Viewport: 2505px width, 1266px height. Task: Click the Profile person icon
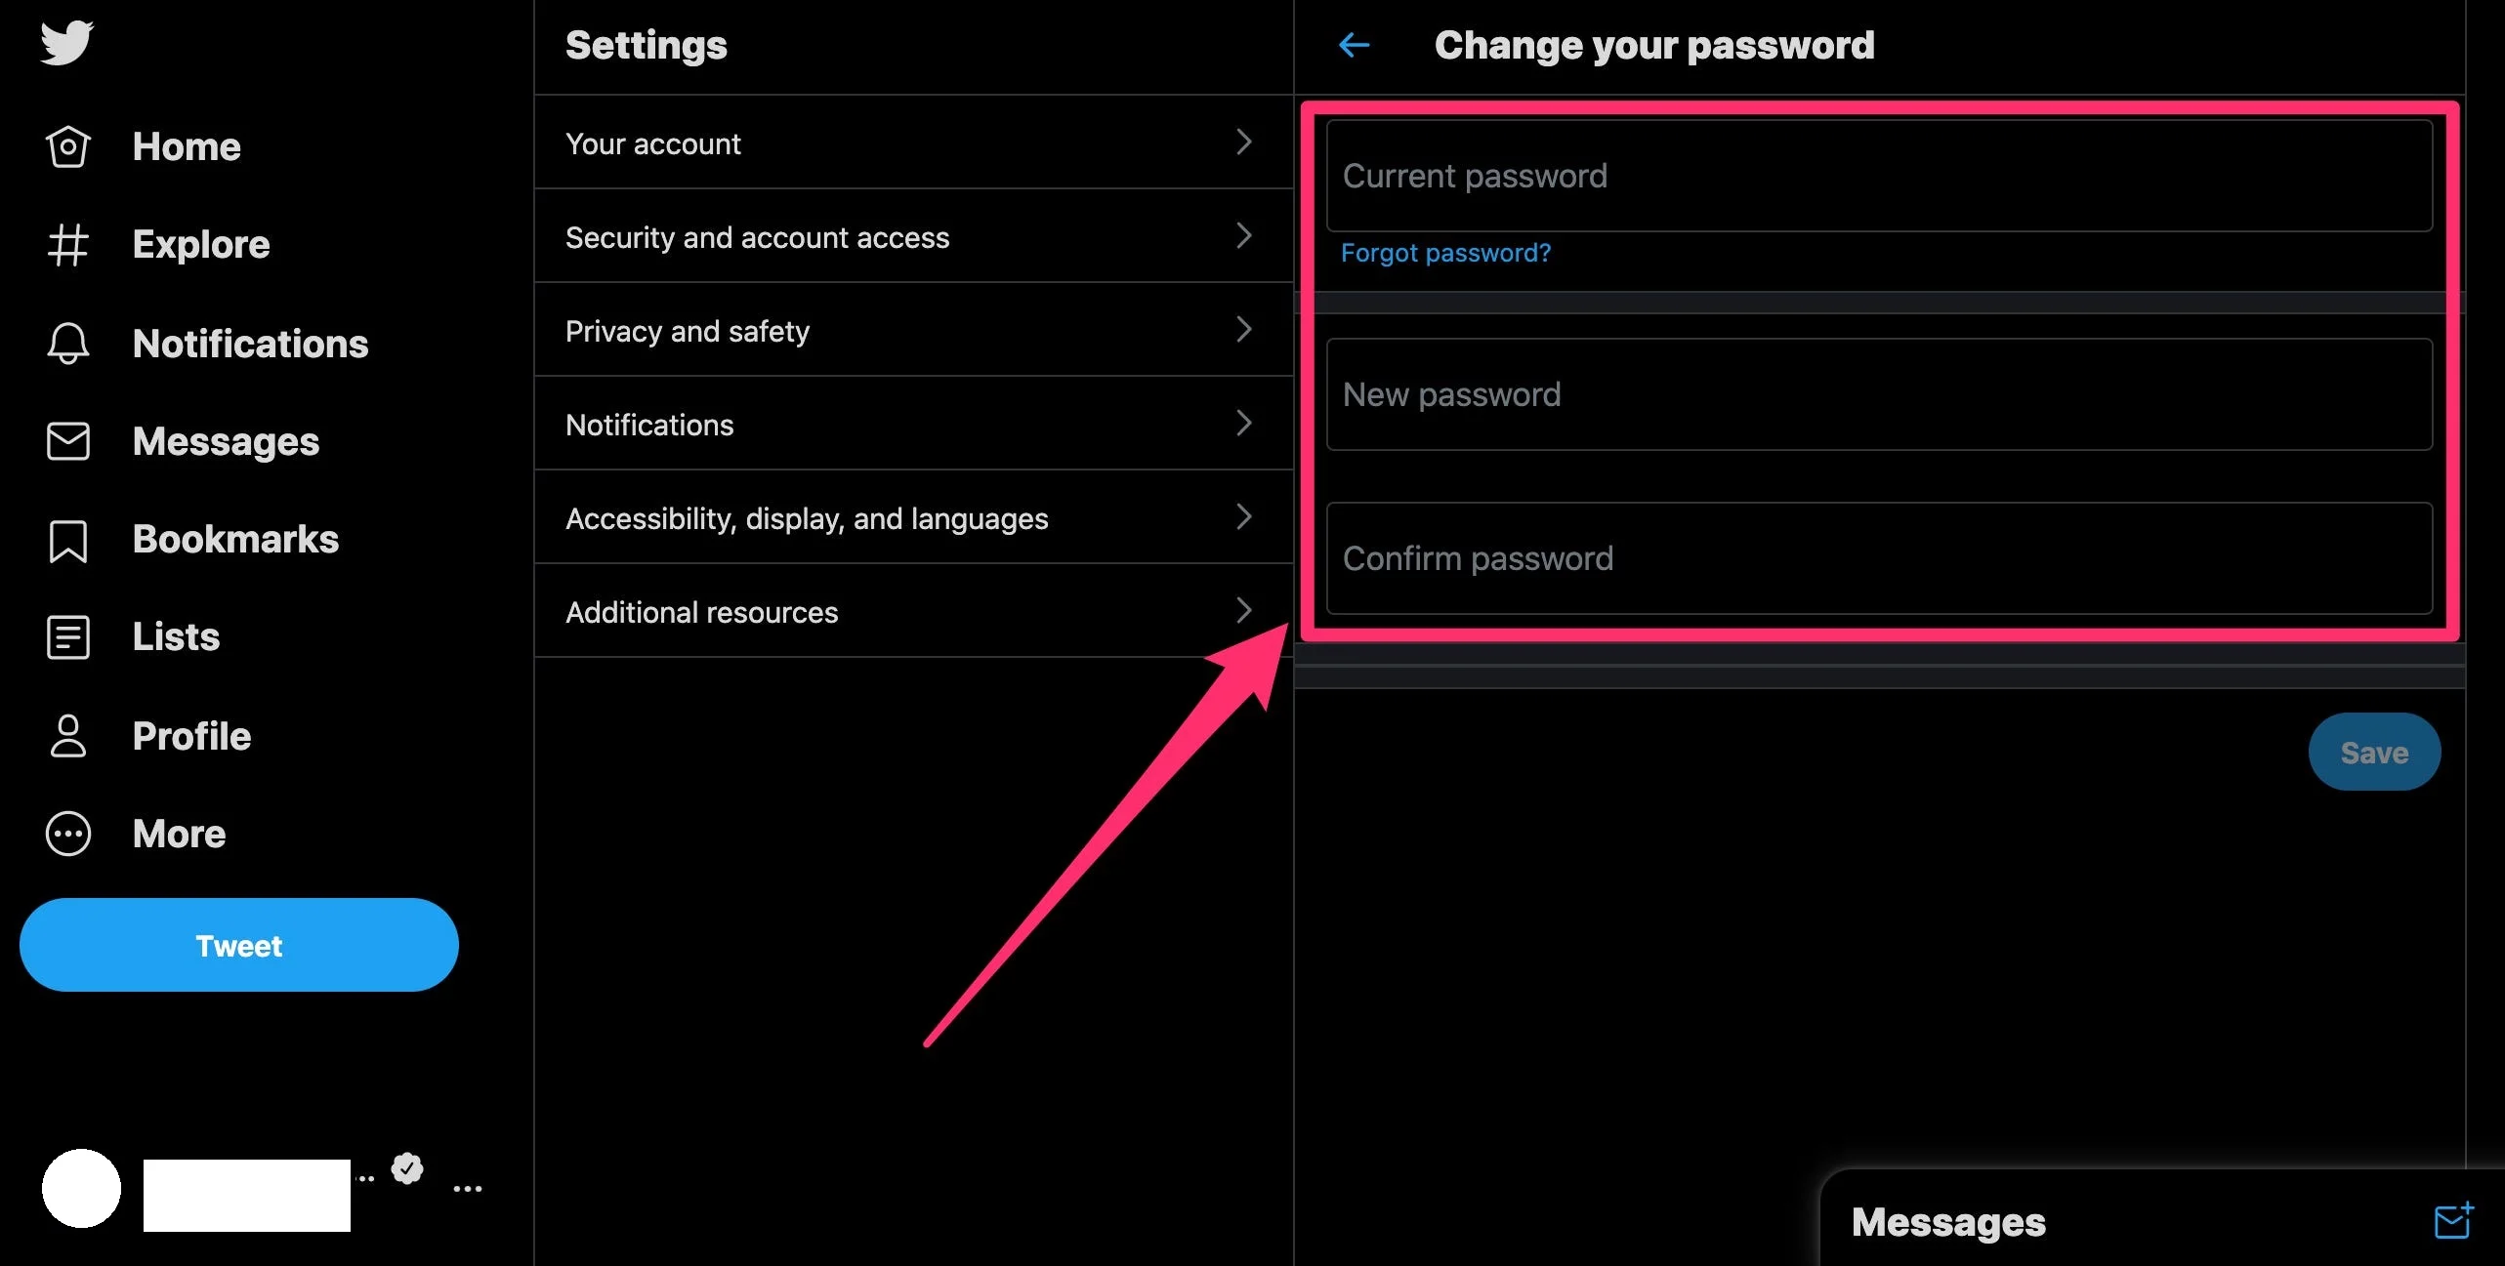point(68,736)
